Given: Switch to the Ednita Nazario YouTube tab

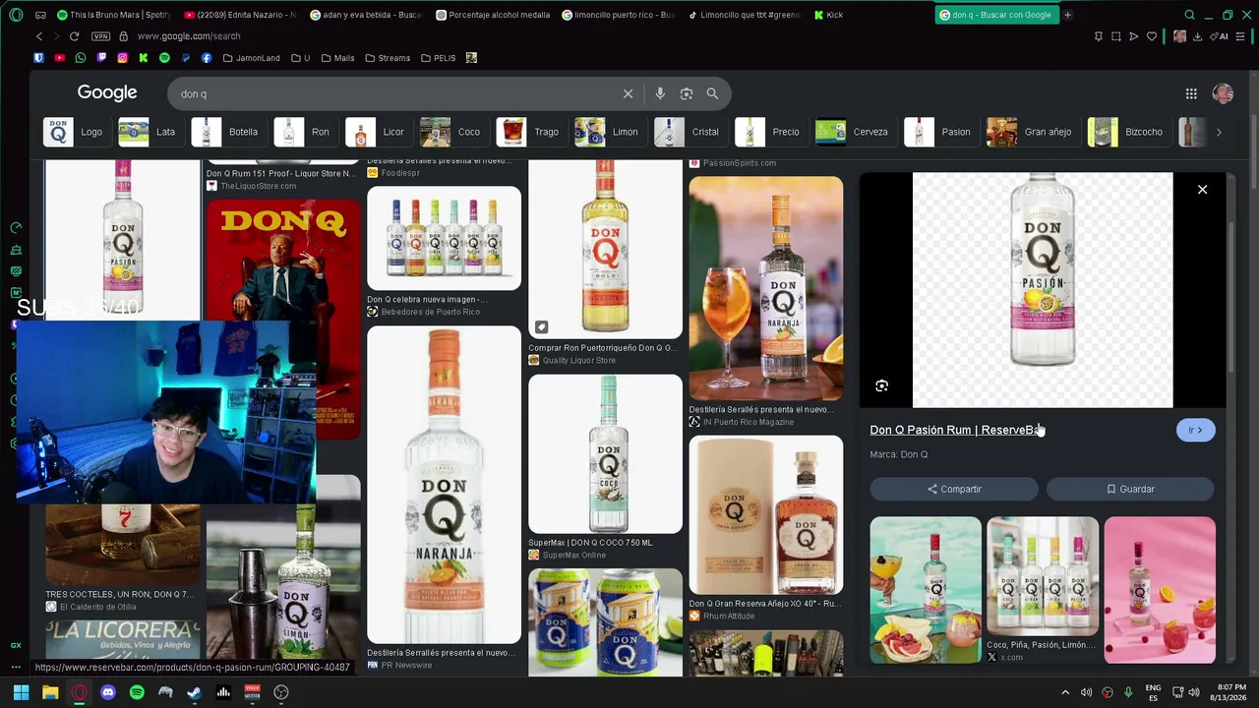Looking at the screenshot, I should (x=241, y=15).
